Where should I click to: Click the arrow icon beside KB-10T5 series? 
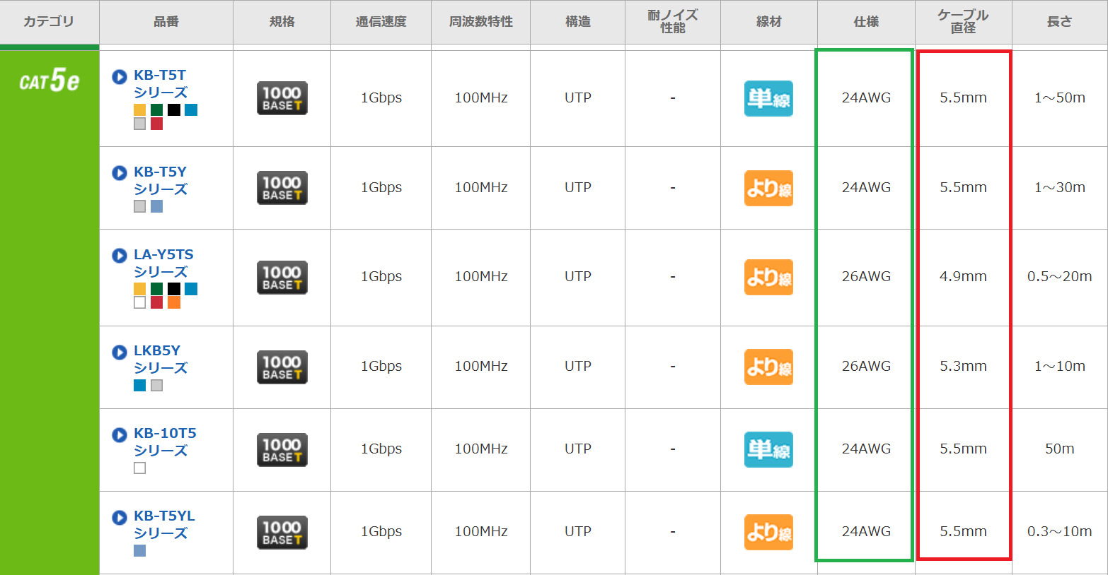(x=120, y=434)
